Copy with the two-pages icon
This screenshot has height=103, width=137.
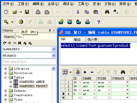tap(87, 12)
